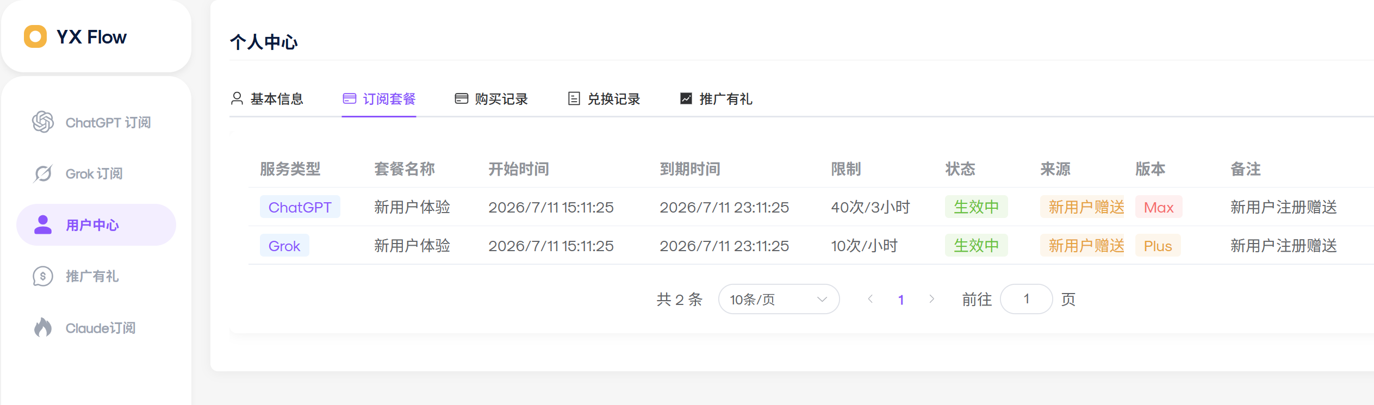Click 新用户体验 plan name in Grok row

(412, 246)
